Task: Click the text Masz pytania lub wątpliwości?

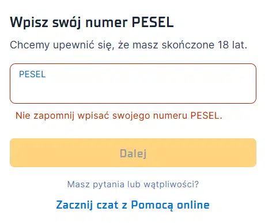Action: pyautogui.click(x=133, y=184)
